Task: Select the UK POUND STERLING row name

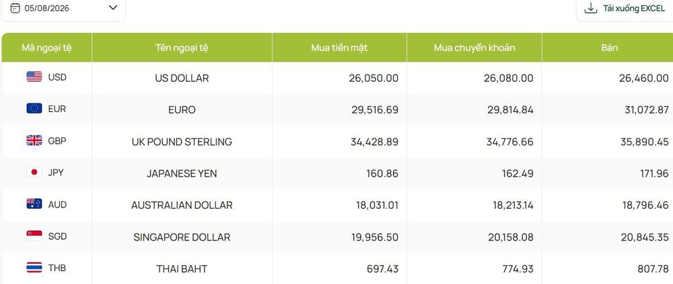Action: click(182, 142)
